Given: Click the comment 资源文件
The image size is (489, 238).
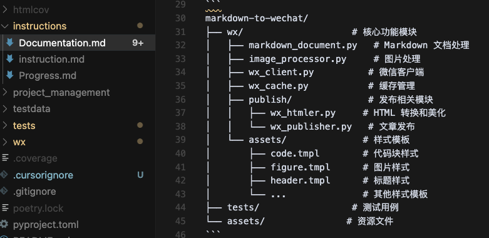Looking at the screenshot, I should point(375,221).
